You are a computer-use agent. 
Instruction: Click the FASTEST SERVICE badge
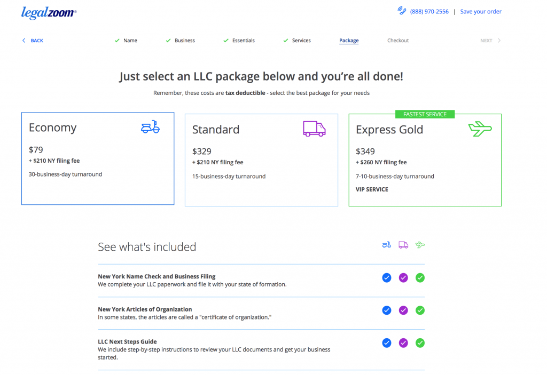coord(425,114)
